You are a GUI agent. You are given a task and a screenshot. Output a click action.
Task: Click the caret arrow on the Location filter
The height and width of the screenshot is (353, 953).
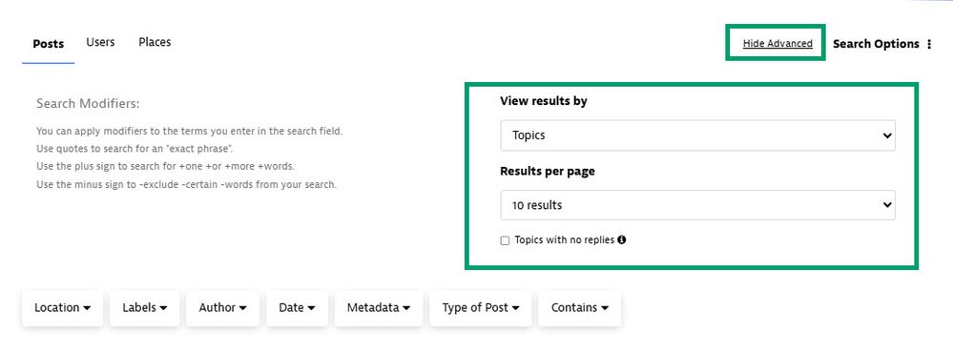tap(87, 308)
